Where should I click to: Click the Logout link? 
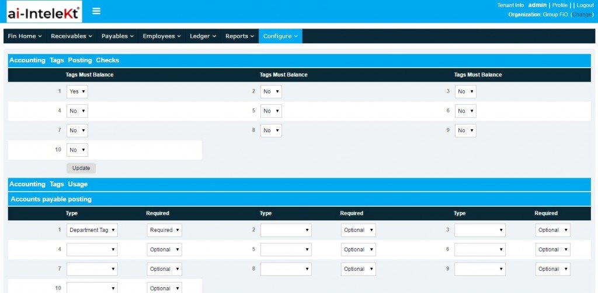click(x=585, y=5)
